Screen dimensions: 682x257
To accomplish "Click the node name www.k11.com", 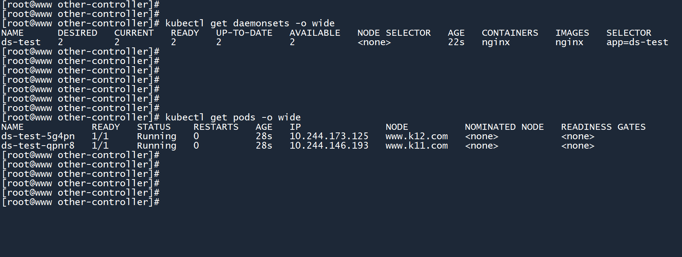I will (417, 146).
